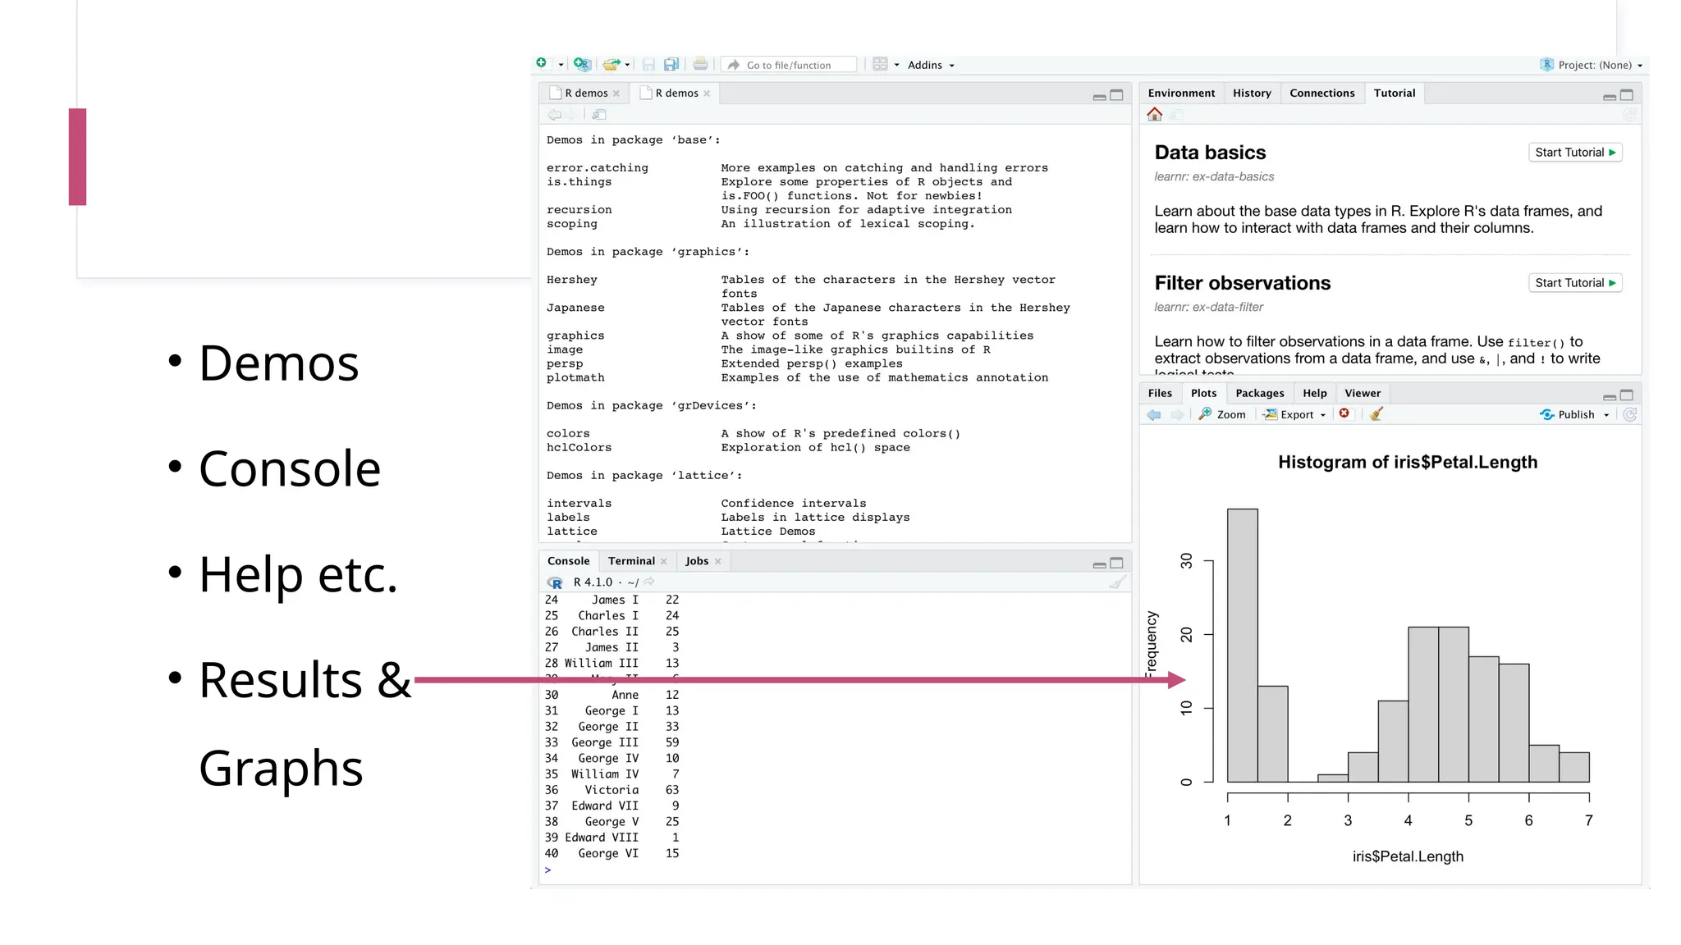Maximize the console pane
The height and width of the screenshot is (945, 1681).
tap(1117, 563)
